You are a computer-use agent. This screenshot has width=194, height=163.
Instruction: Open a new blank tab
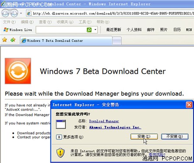click(117, 40)
